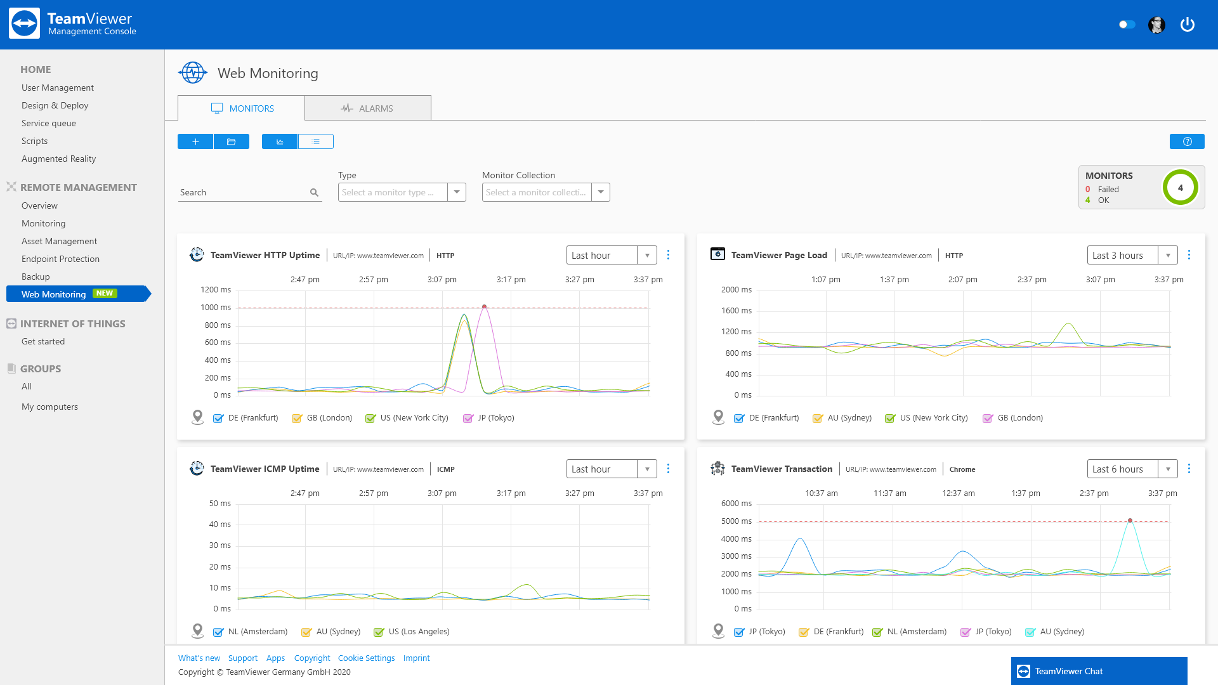Click the profile avatar in the top bar
Image resolution: width=1218 pixels, height=685 pixels.
(x=1157, y=24)
